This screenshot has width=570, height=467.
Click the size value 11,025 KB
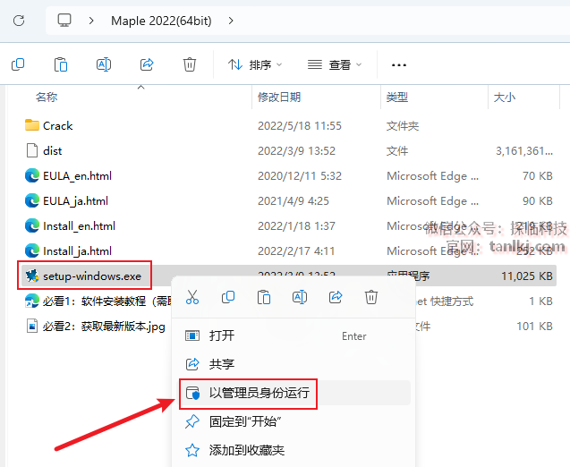527,276
